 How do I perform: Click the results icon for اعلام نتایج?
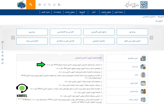tap(143, 83)
